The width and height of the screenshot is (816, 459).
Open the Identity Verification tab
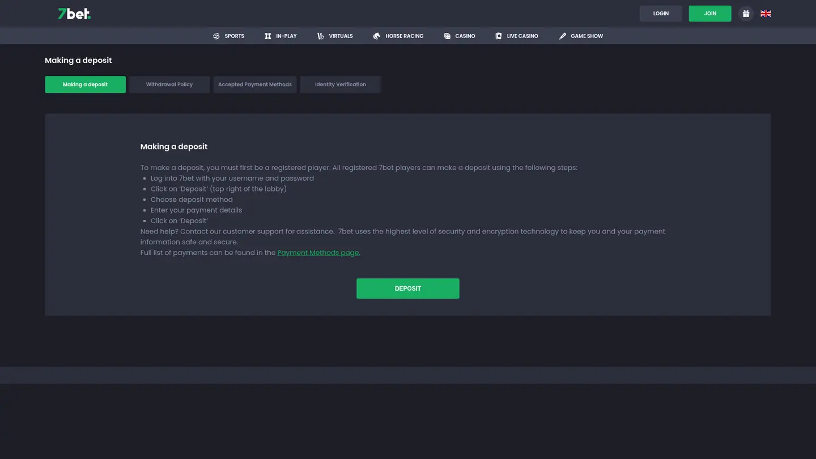click(341, 84)
